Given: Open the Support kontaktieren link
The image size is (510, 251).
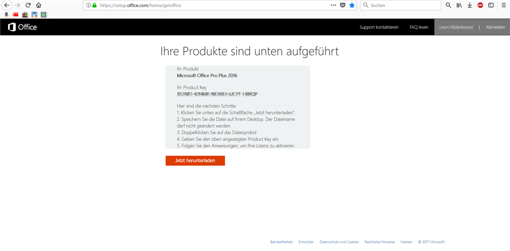Looking at the screenshot, I should click(379, 27).
